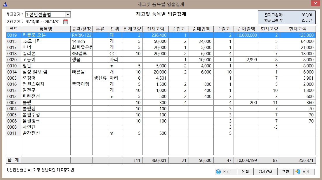Click the 2,999 순매출액 cell for 고등어
Viewport: 322px width, 180px height.
click(x=246, y=60)
